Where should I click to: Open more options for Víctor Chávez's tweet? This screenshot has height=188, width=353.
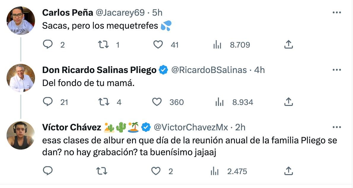point(337,127)
